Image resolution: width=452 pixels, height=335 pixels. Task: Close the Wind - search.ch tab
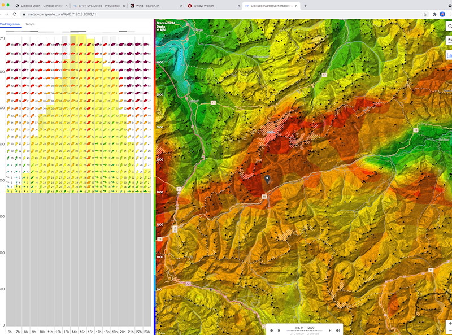(181, 6)
